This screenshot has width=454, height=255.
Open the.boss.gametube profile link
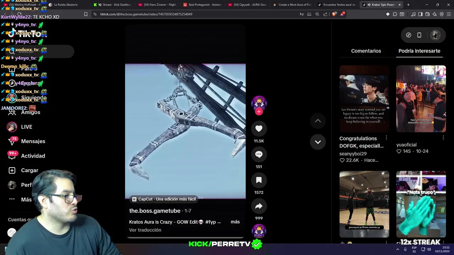[155, 211]
